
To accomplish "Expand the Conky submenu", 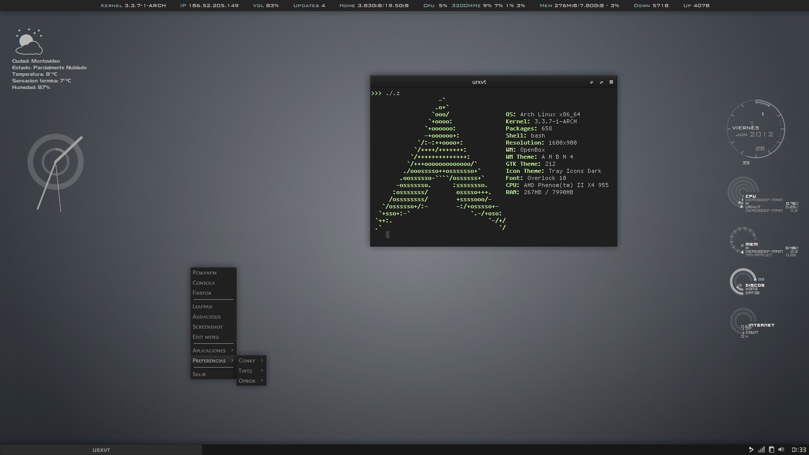I will [251, 360].
